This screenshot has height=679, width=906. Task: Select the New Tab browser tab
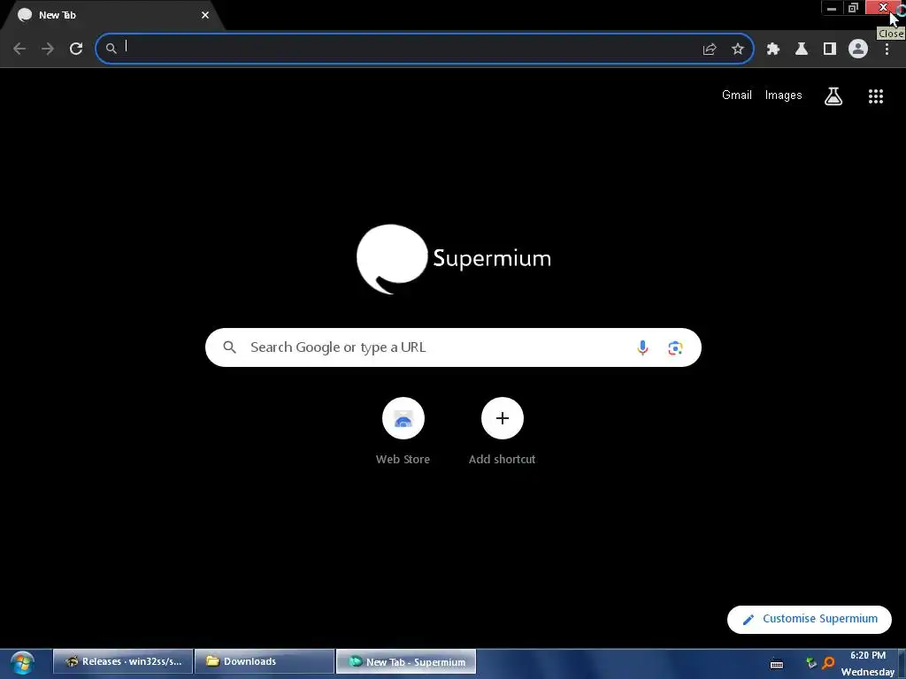coord(112,16)
